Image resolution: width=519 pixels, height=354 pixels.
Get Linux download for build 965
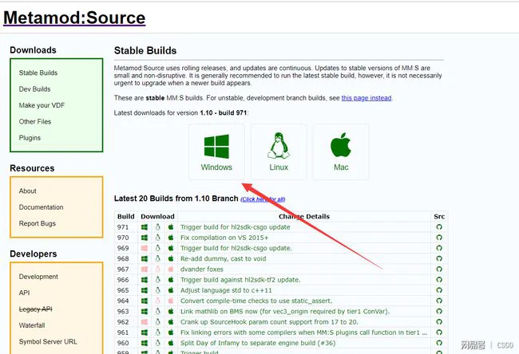pyautogui.click(x=157, y=290)
